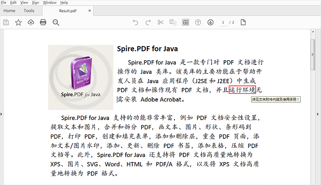Viewport: 321px width, 185px height.
Task: Click the word 'SVG' in second paragraph
Action: tap(92, 164)
